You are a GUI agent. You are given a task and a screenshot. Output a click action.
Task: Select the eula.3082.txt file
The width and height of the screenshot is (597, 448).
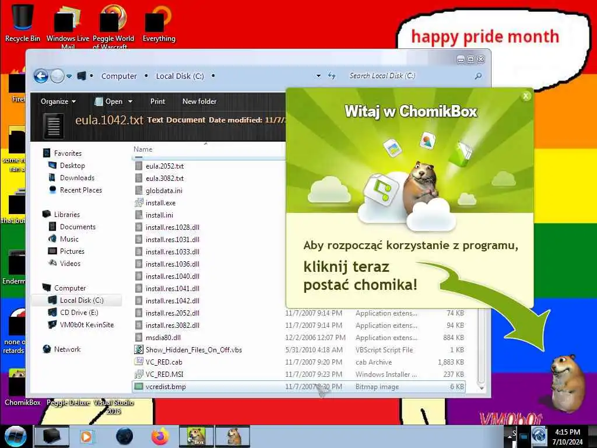pyautogui.click(x=164, y=178)
